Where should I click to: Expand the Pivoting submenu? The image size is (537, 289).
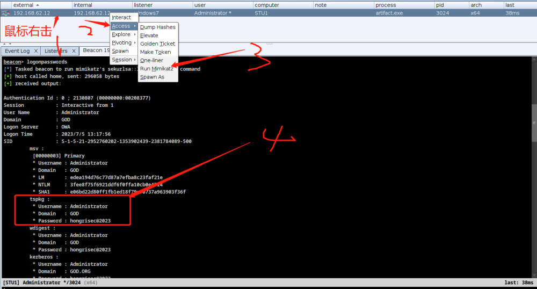(x=124, y=42)
